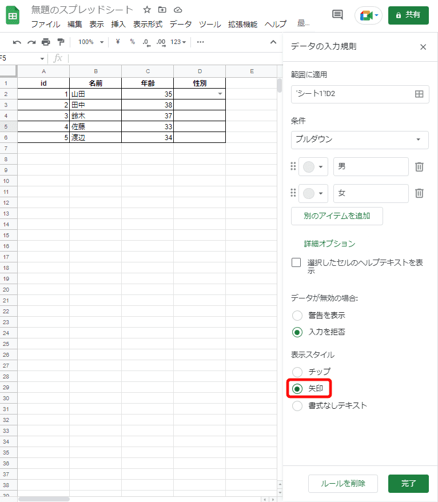The height and width of the screenshot is (502, 438).
Task: Open the 挿入 menu
Action: point(118,25)
